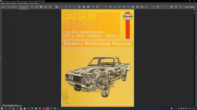This screenshot has height=110, width=197.
Task: Go to next page with the down arrow
Action: click(x=97, y=7)
